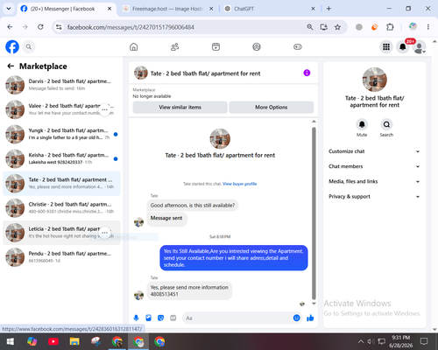Bookmark this page with the star
This screenshot has width=438, height=350.
click(337, 27)
